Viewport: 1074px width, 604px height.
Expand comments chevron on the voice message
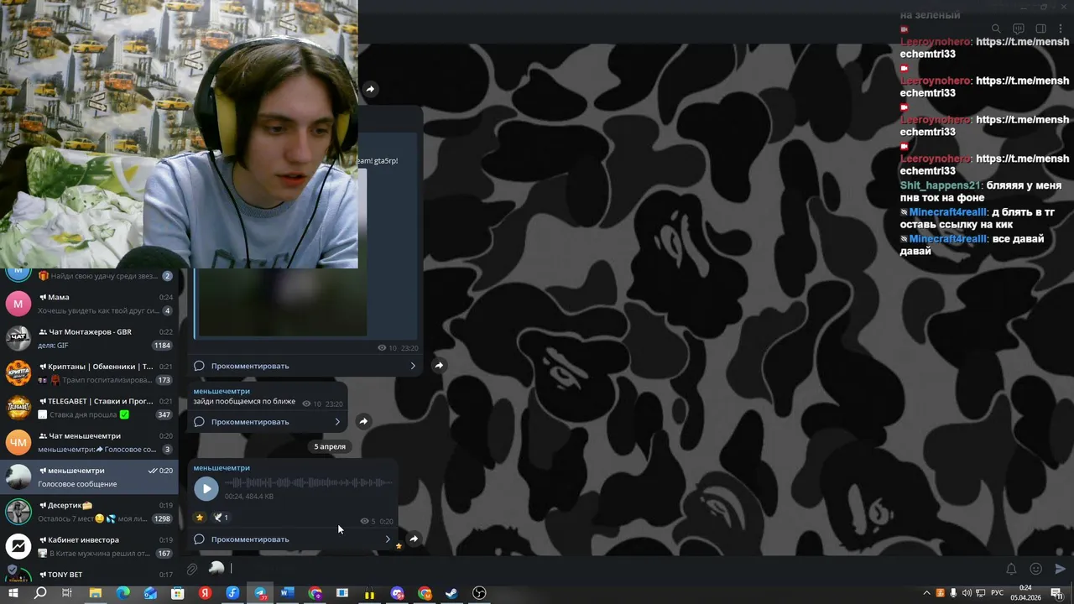[387, 539]
